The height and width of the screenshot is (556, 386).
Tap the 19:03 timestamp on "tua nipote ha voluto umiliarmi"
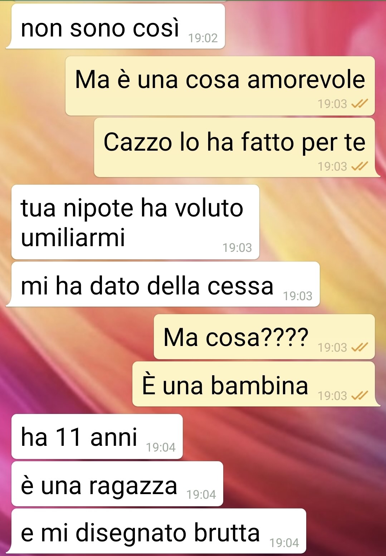click(238, 248)
